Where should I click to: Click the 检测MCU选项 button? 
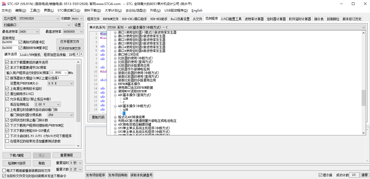tap(17, 163)
